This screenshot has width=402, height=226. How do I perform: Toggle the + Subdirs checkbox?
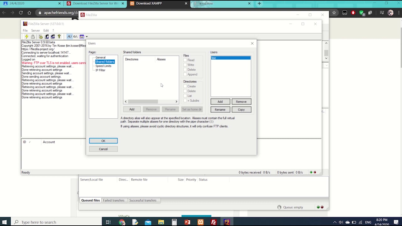185,101
